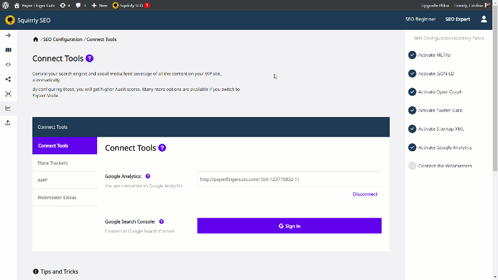Toggle the Activate Sitemap XML task check
This screenshot has width=498, height=280.
click(x=412, y=129)
